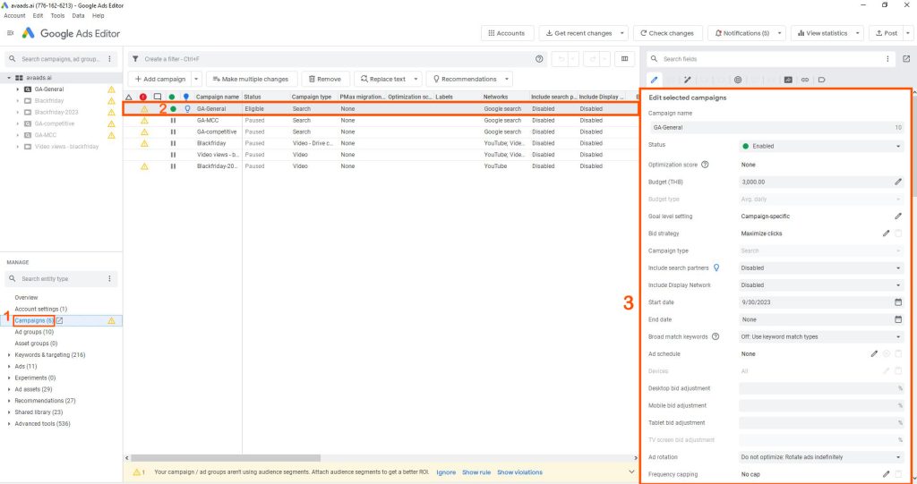The height and width of the screenshot is (484, 917).
Task: Open the Status Enabled dropdown
Action: click(x=822, y=146)
